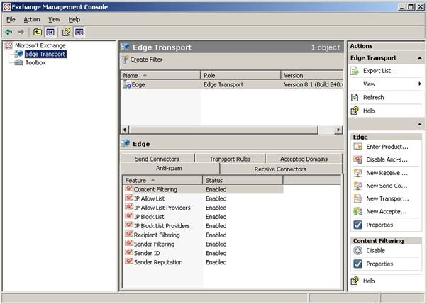Image resolution: width=427 pixels, height=304 pixels.
Task: Select Recipient Filtering row
Action: [x=203, y=235]
